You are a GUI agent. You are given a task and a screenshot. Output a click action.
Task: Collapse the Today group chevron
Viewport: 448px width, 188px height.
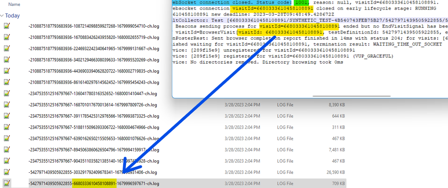pyautogui.click(x=3, y=16)
